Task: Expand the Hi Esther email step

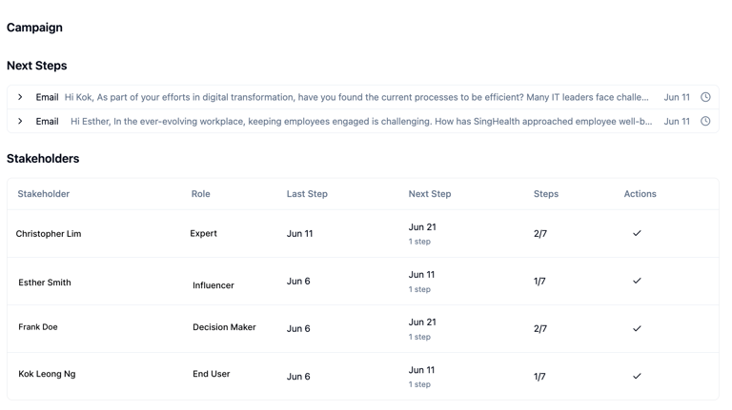Action: 20,121
